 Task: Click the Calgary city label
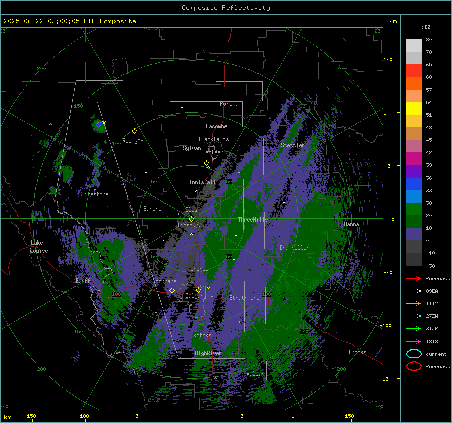196,296
